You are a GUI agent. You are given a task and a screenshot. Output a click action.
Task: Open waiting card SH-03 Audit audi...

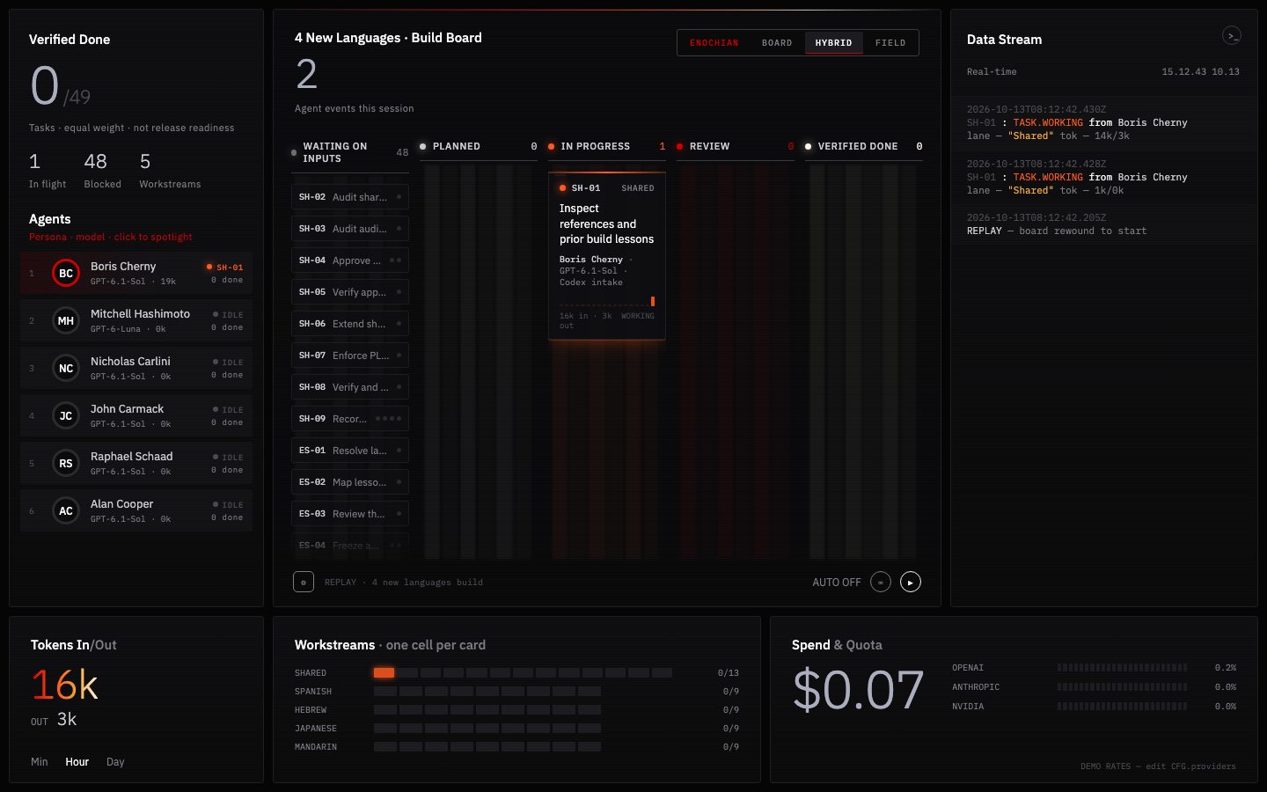350,229
